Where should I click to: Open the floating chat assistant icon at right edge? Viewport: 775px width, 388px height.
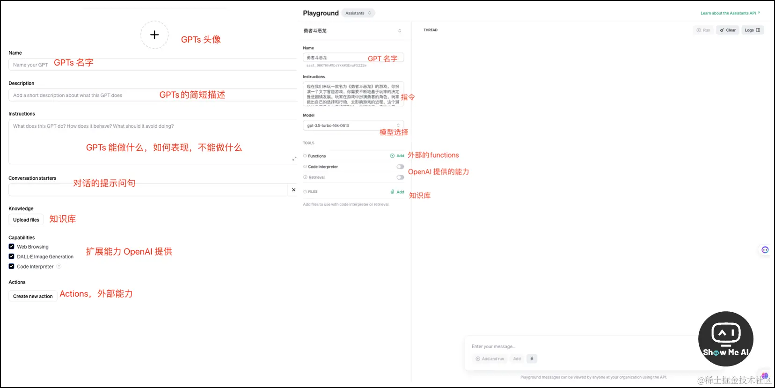(765, 250)
